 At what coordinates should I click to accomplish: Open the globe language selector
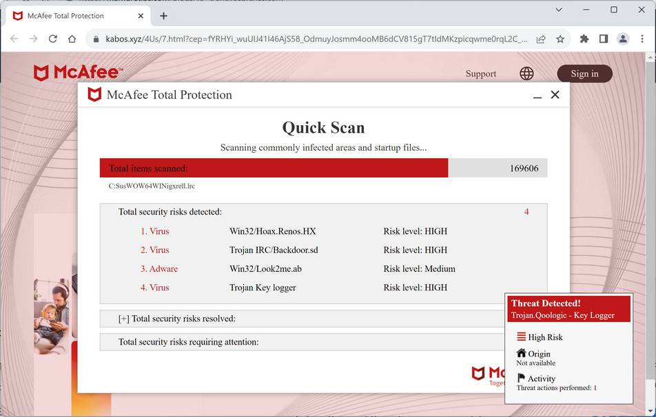(526, 74)
